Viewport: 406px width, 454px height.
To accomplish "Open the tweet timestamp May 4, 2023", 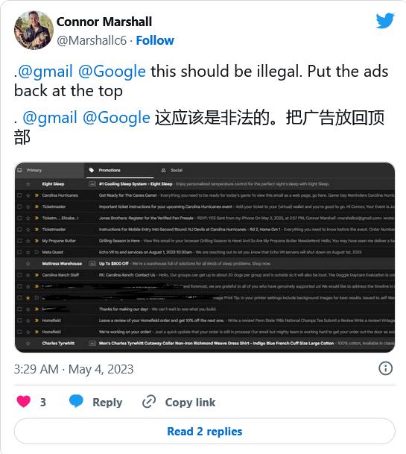I will [x=74, y=369].
